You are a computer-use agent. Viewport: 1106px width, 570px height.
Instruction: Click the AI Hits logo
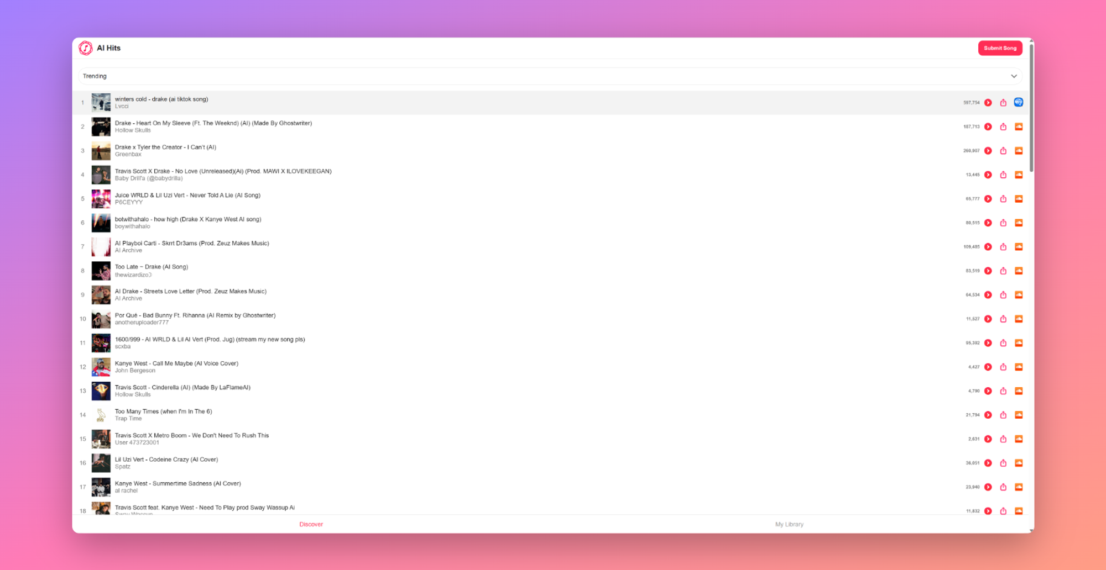(86, 48)
